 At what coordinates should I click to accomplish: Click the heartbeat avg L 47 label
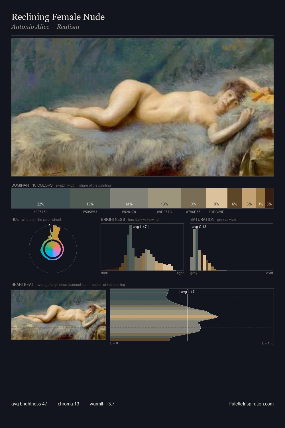pyautogui.click(x=188, y=292)
